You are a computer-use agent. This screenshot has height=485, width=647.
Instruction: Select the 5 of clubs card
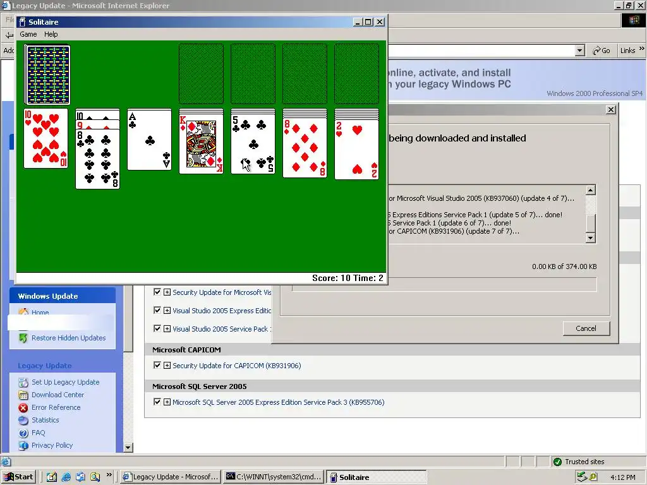253,143
